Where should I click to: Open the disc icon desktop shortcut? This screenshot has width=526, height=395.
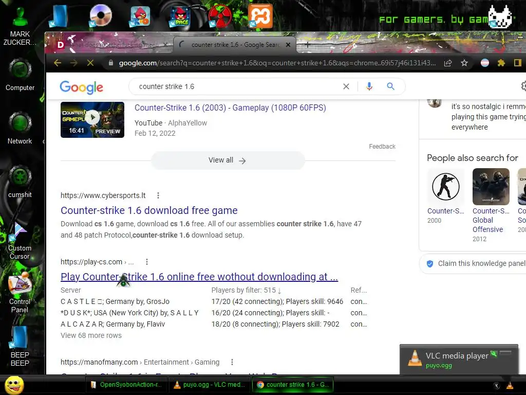pos(100,15)
